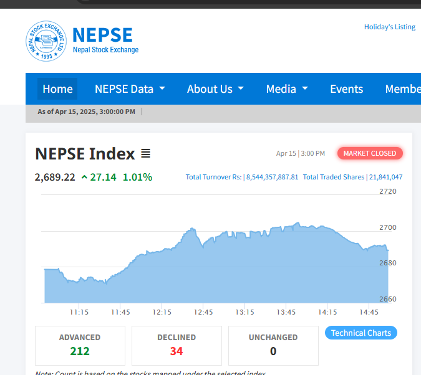Click the index value 2,689.22
This screenshot has width=421, height=375.
click(55, 178)
